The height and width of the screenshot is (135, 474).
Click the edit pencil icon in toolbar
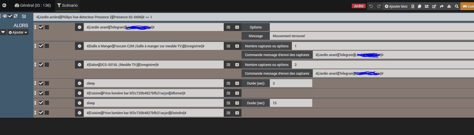click(434, 6)
